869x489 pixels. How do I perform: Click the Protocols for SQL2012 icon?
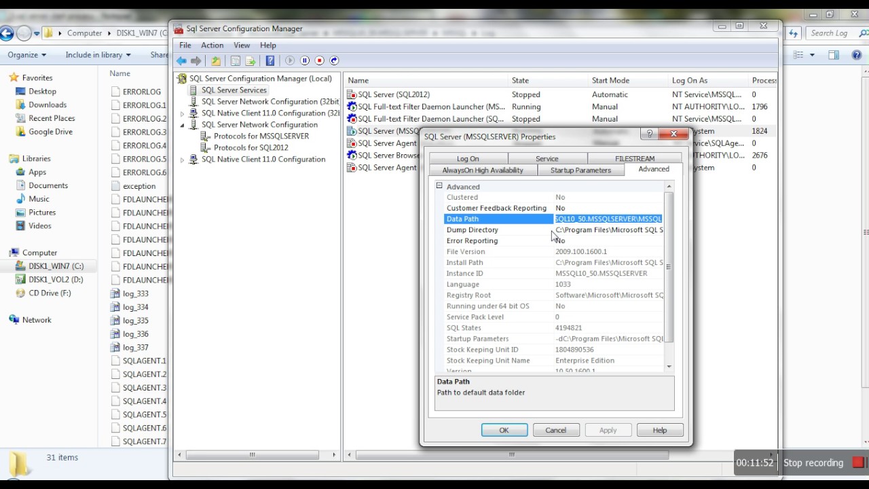coord(206,148)
